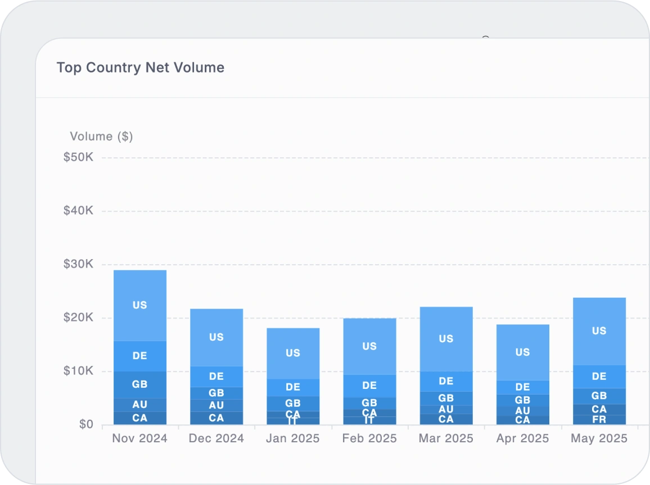Select the DE segment in Nov 2024 bar
Image resolution: width=650 pixels, height=485 pixels.
coord(139,356)
